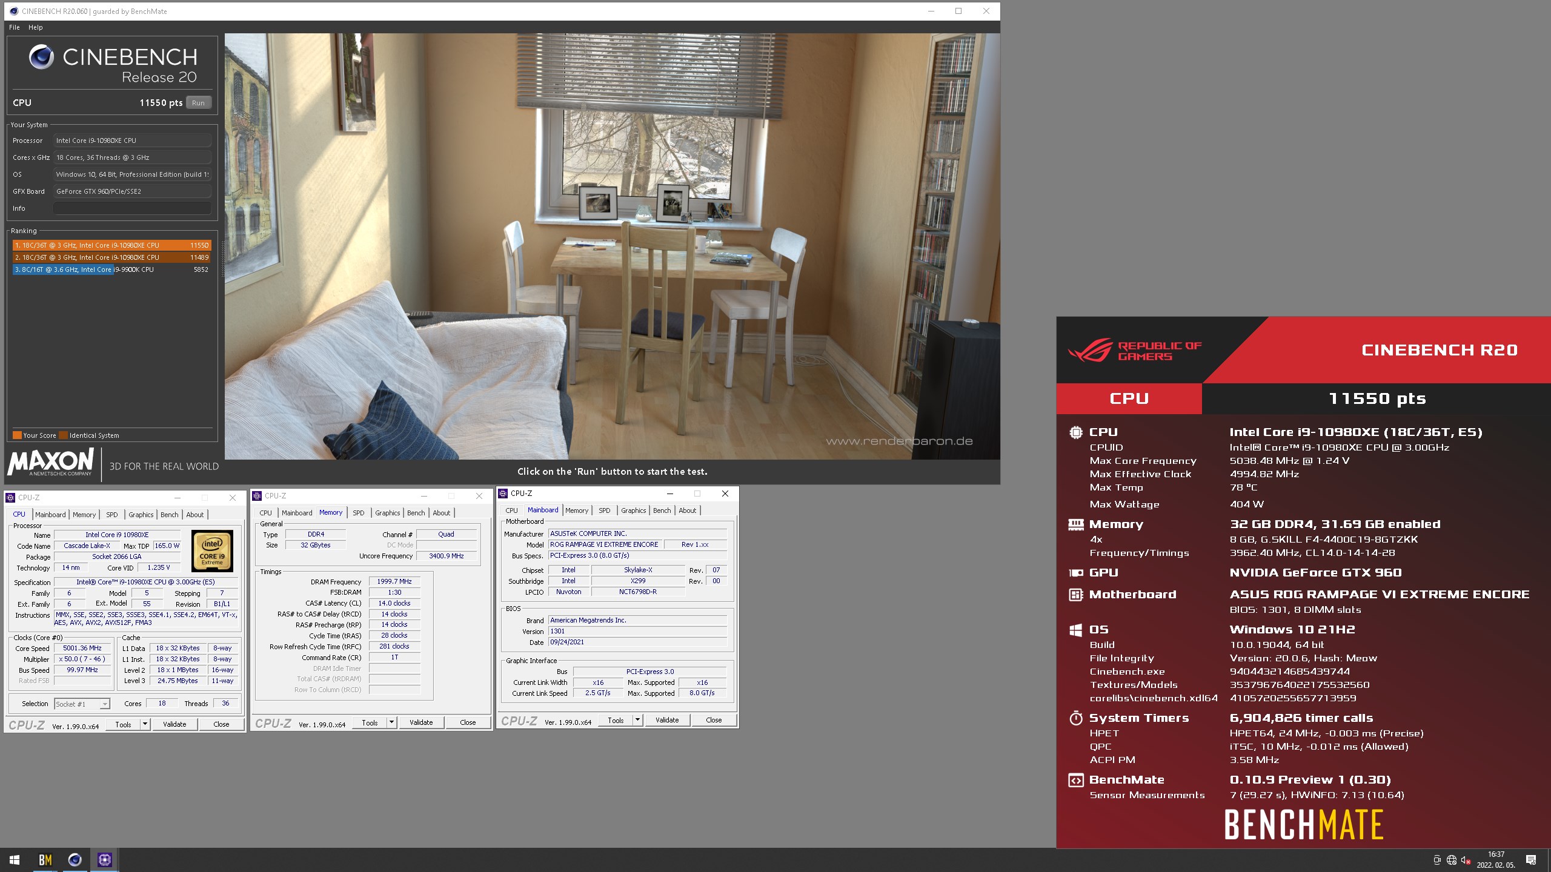
Task: Switch to the Bench tab in the CPU-tab CPU-Z window
Action: (170, 515)
